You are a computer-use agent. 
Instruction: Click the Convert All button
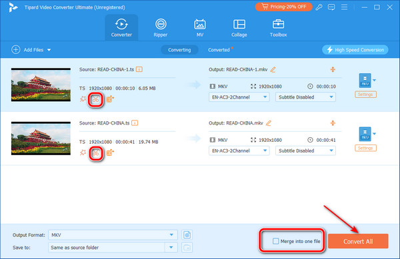[358, 241]
